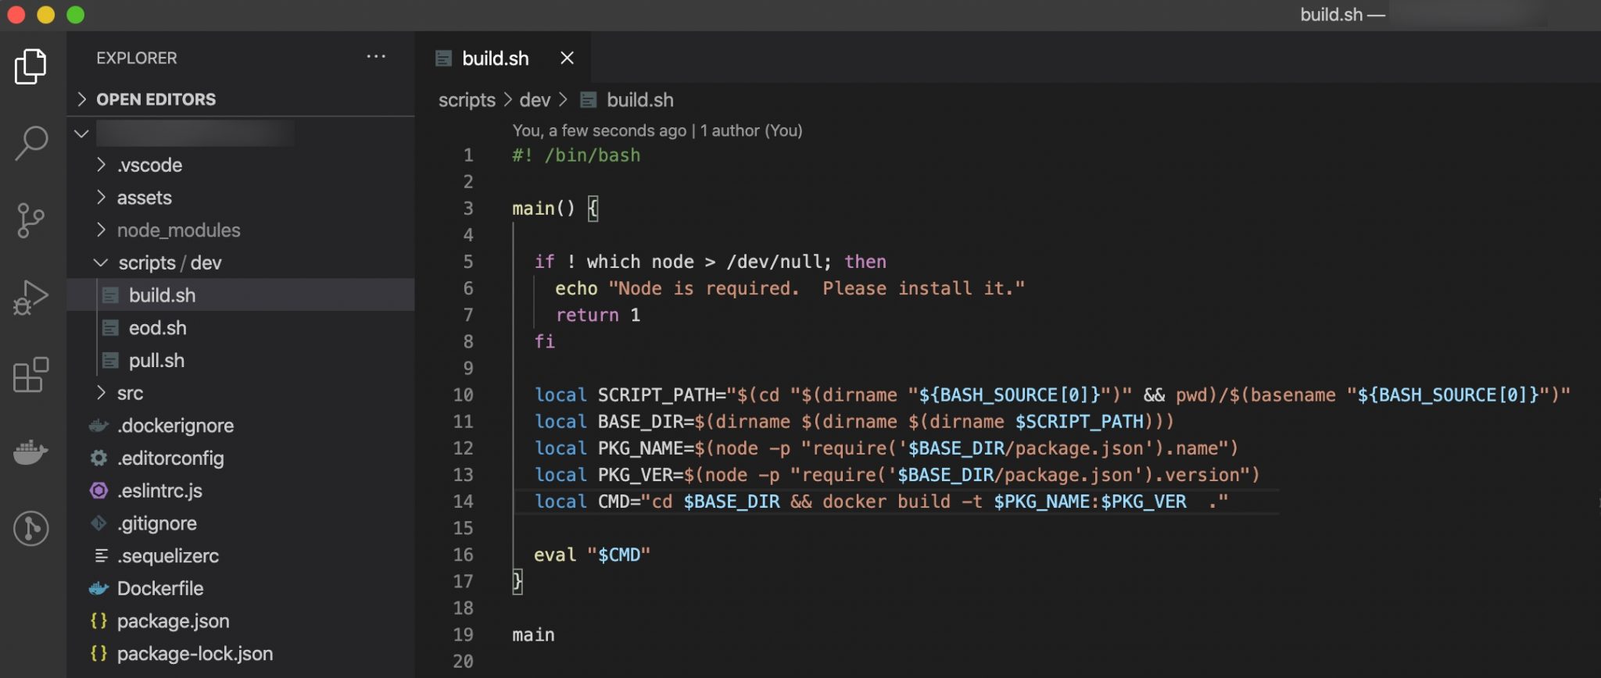Open the Source Control view icon
The height and width of the screenshot is (678, 1601).
tap(30, 220)
